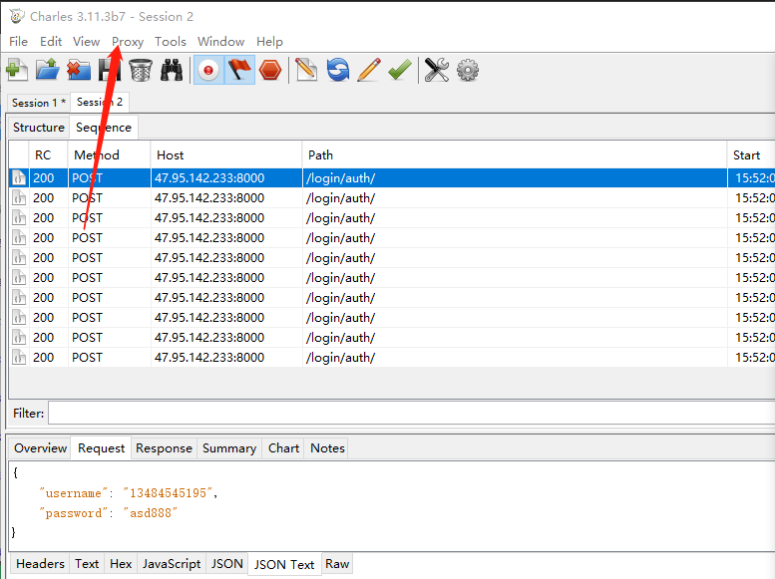Switch to Session 1 tab
Image resolution: width=775 pixels, height=579 pixels.
pyautogui.click(x=39, y=103)
